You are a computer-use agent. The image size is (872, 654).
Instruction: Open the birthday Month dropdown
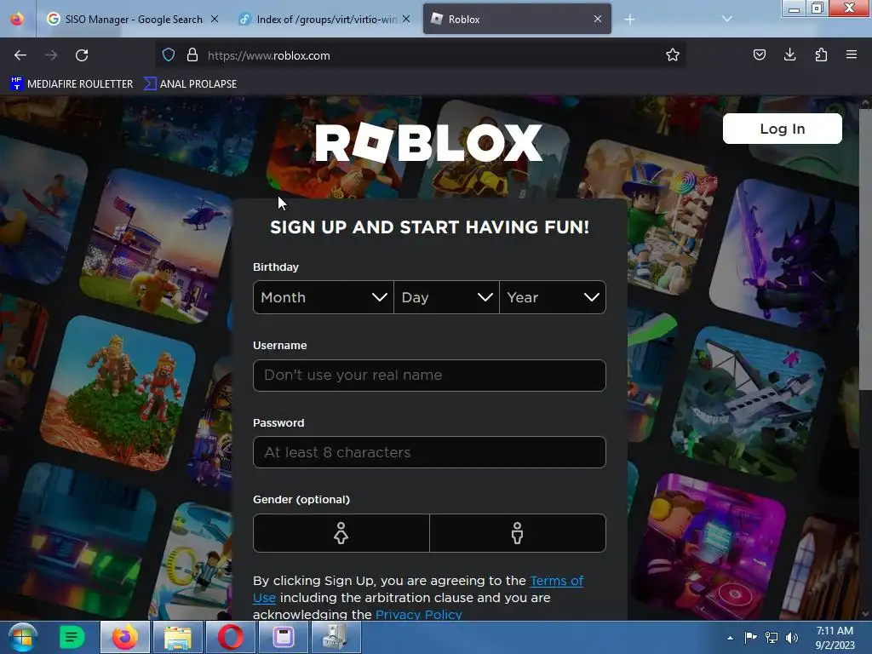tap(323, 297)
